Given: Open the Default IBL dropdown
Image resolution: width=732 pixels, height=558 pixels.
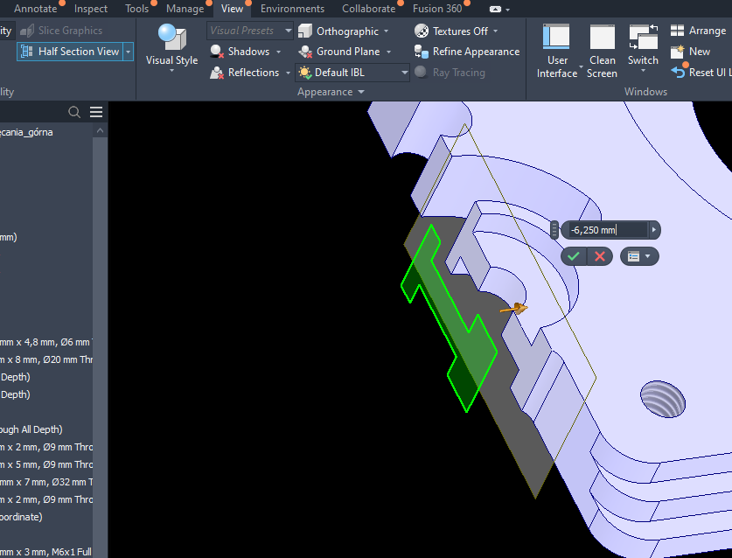Looking at the screenshot, I should pos(401,72).
